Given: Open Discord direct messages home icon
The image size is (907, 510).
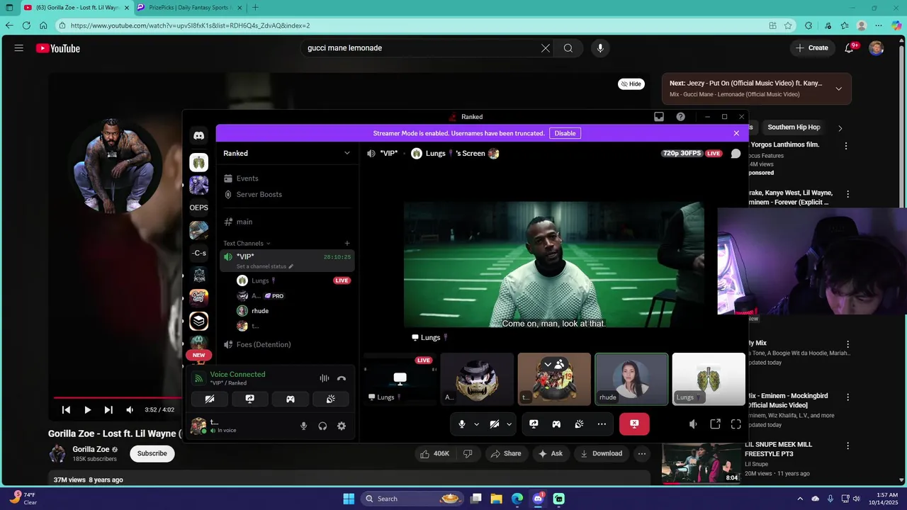Looking at the screenshot, I should (199, 136).
